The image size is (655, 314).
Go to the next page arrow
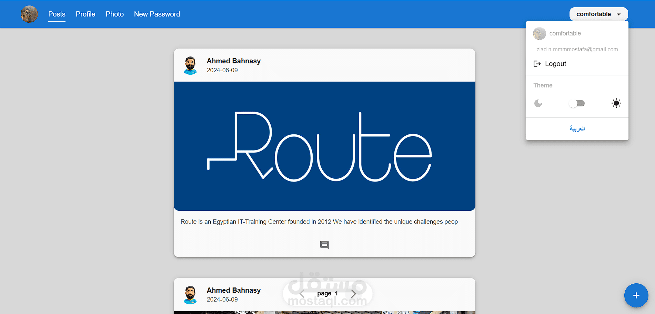pyautogui.click(x=353, y=294)
